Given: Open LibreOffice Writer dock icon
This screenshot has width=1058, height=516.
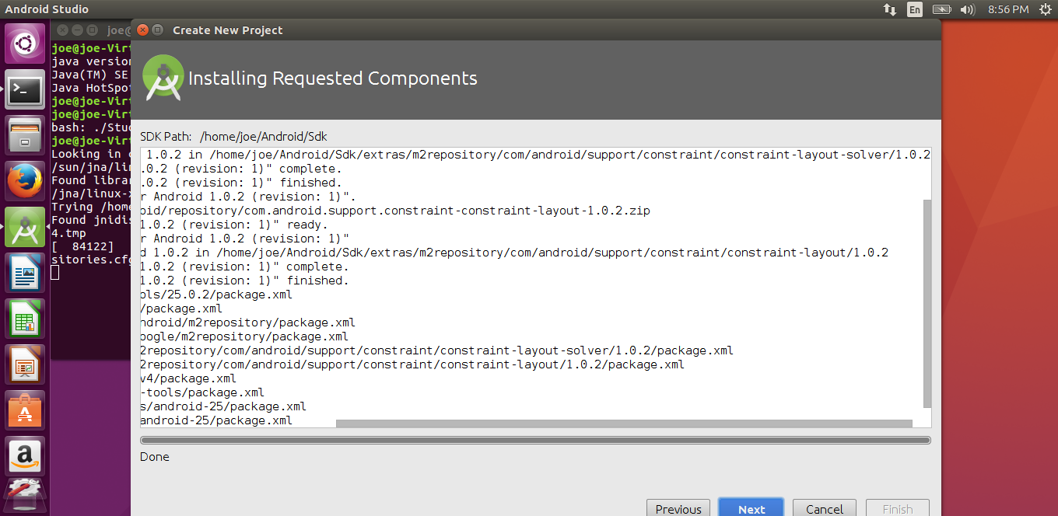Looking at the screenshot, I should tap(26, 274).
